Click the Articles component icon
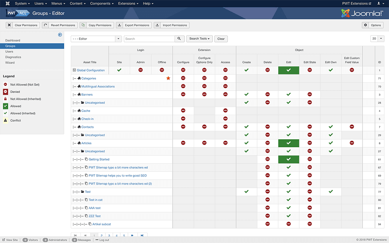This screenshot has height=243, width=389. click(79, 143)
